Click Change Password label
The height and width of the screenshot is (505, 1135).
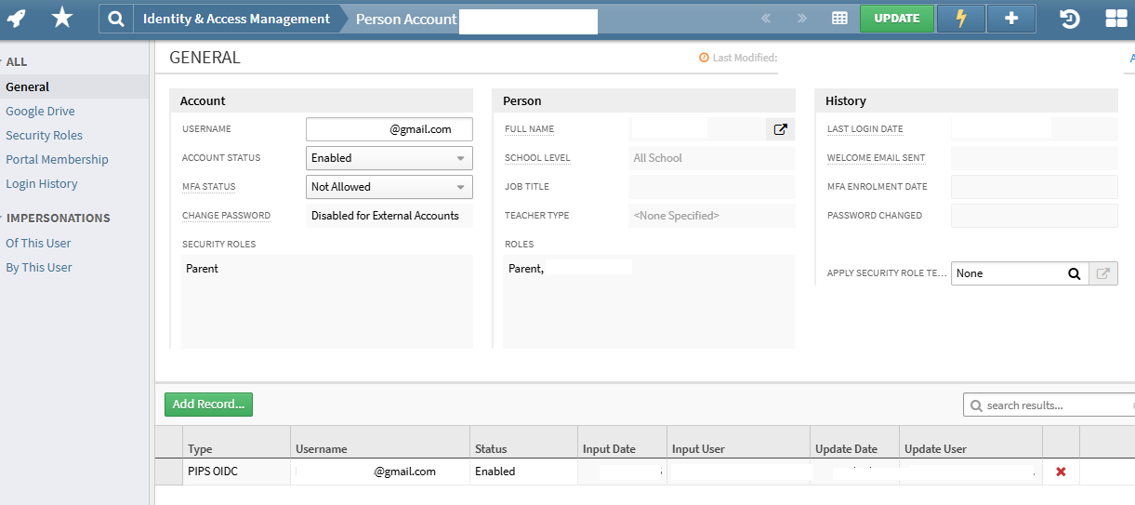226,216
